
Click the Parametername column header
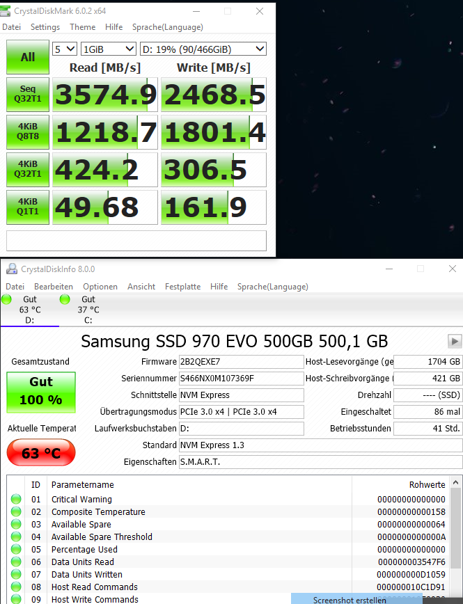click(199, 484)
